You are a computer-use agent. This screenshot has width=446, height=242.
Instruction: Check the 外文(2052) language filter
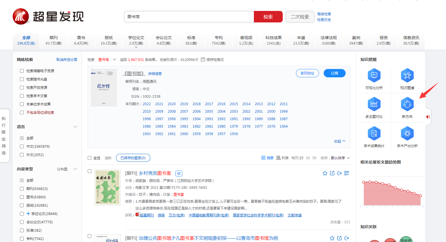(22, 155)
